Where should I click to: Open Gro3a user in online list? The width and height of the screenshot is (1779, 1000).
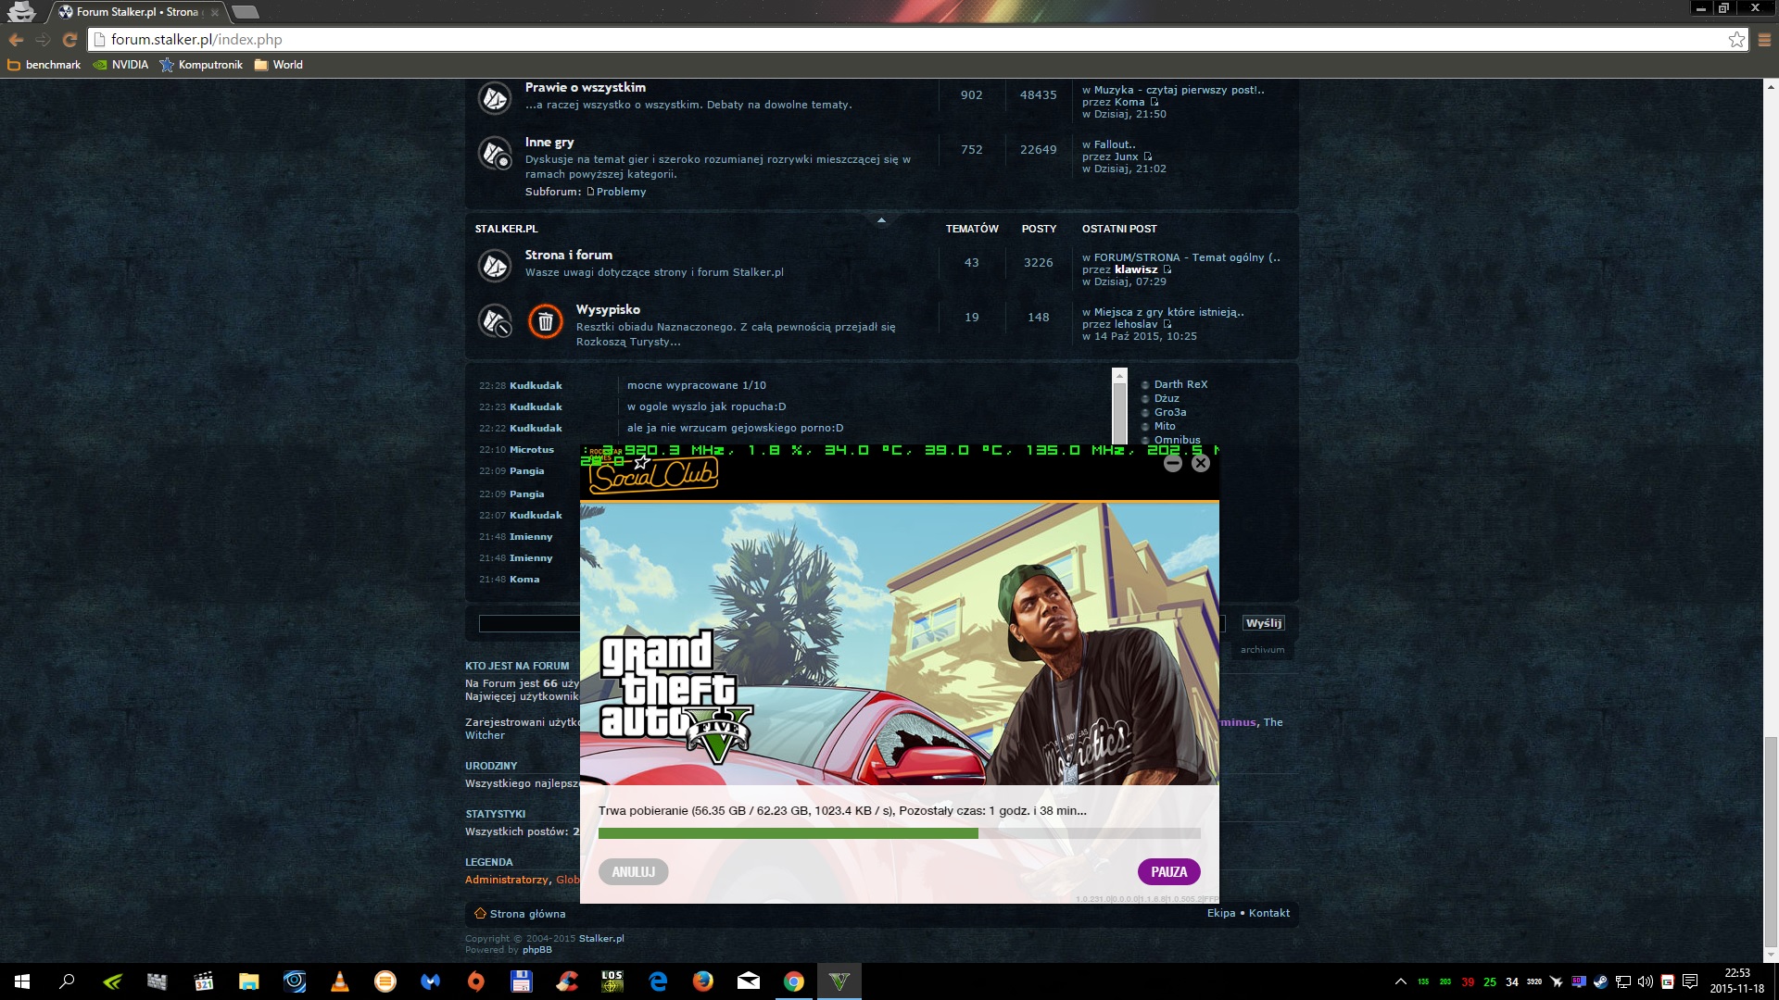pos(1170,412)
